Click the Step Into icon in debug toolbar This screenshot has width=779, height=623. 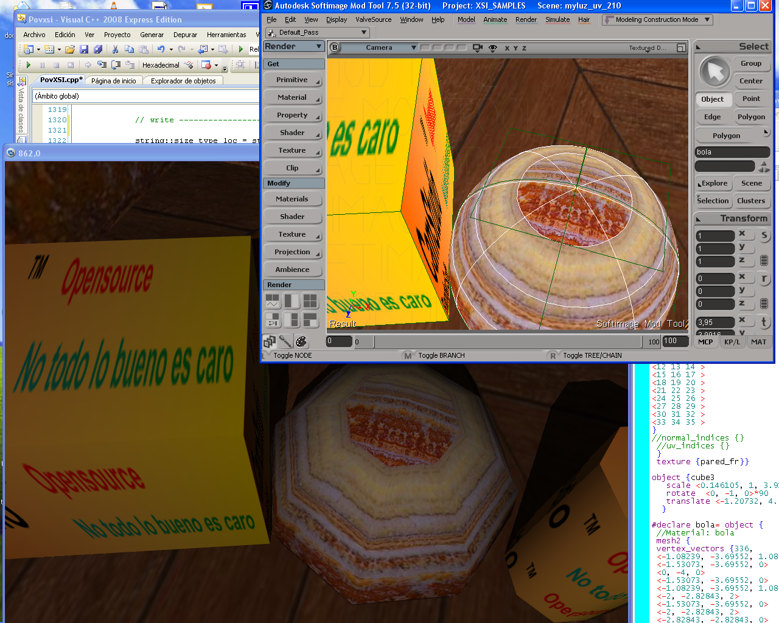102,64
